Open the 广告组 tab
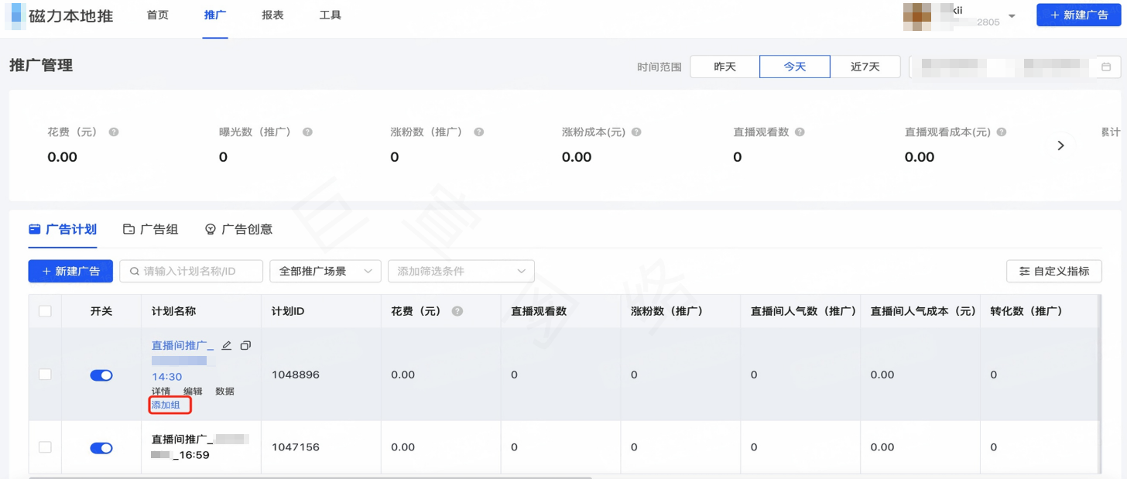1127x479 pixels. click(151, 229)
